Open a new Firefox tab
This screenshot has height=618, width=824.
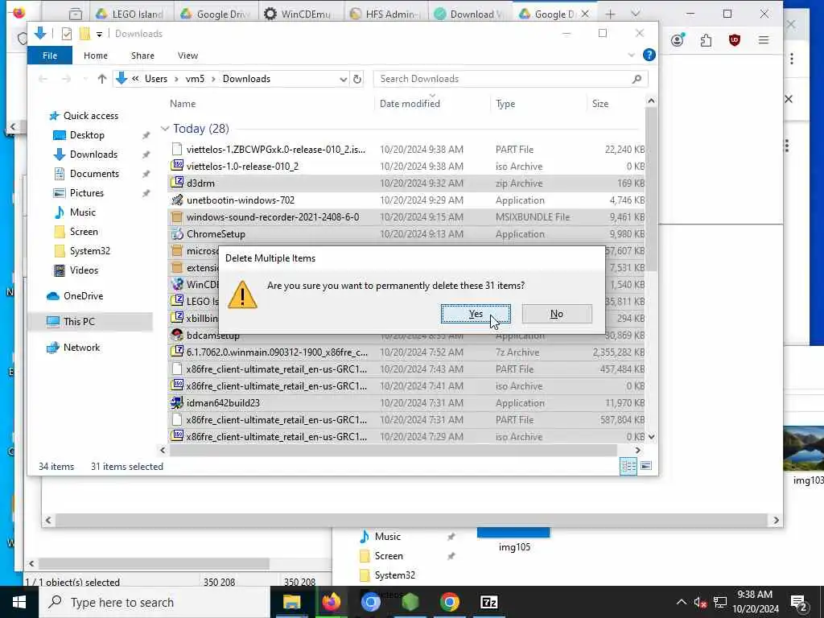610,14
